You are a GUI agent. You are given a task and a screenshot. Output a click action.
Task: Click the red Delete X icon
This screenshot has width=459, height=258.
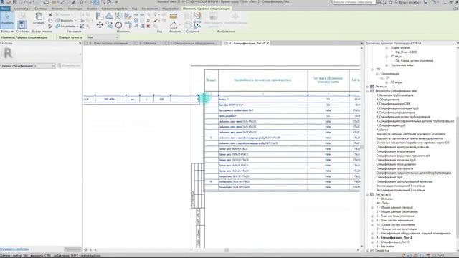pyautogui.click(x=148, y=27)
